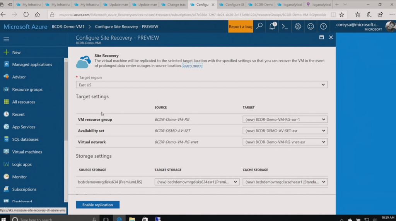Open Advisor from the sidebar
396x221 pixels.
coord(19,77)
